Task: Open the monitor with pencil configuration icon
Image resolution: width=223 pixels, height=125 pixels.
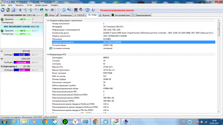Action: click(x=76, y=10)
